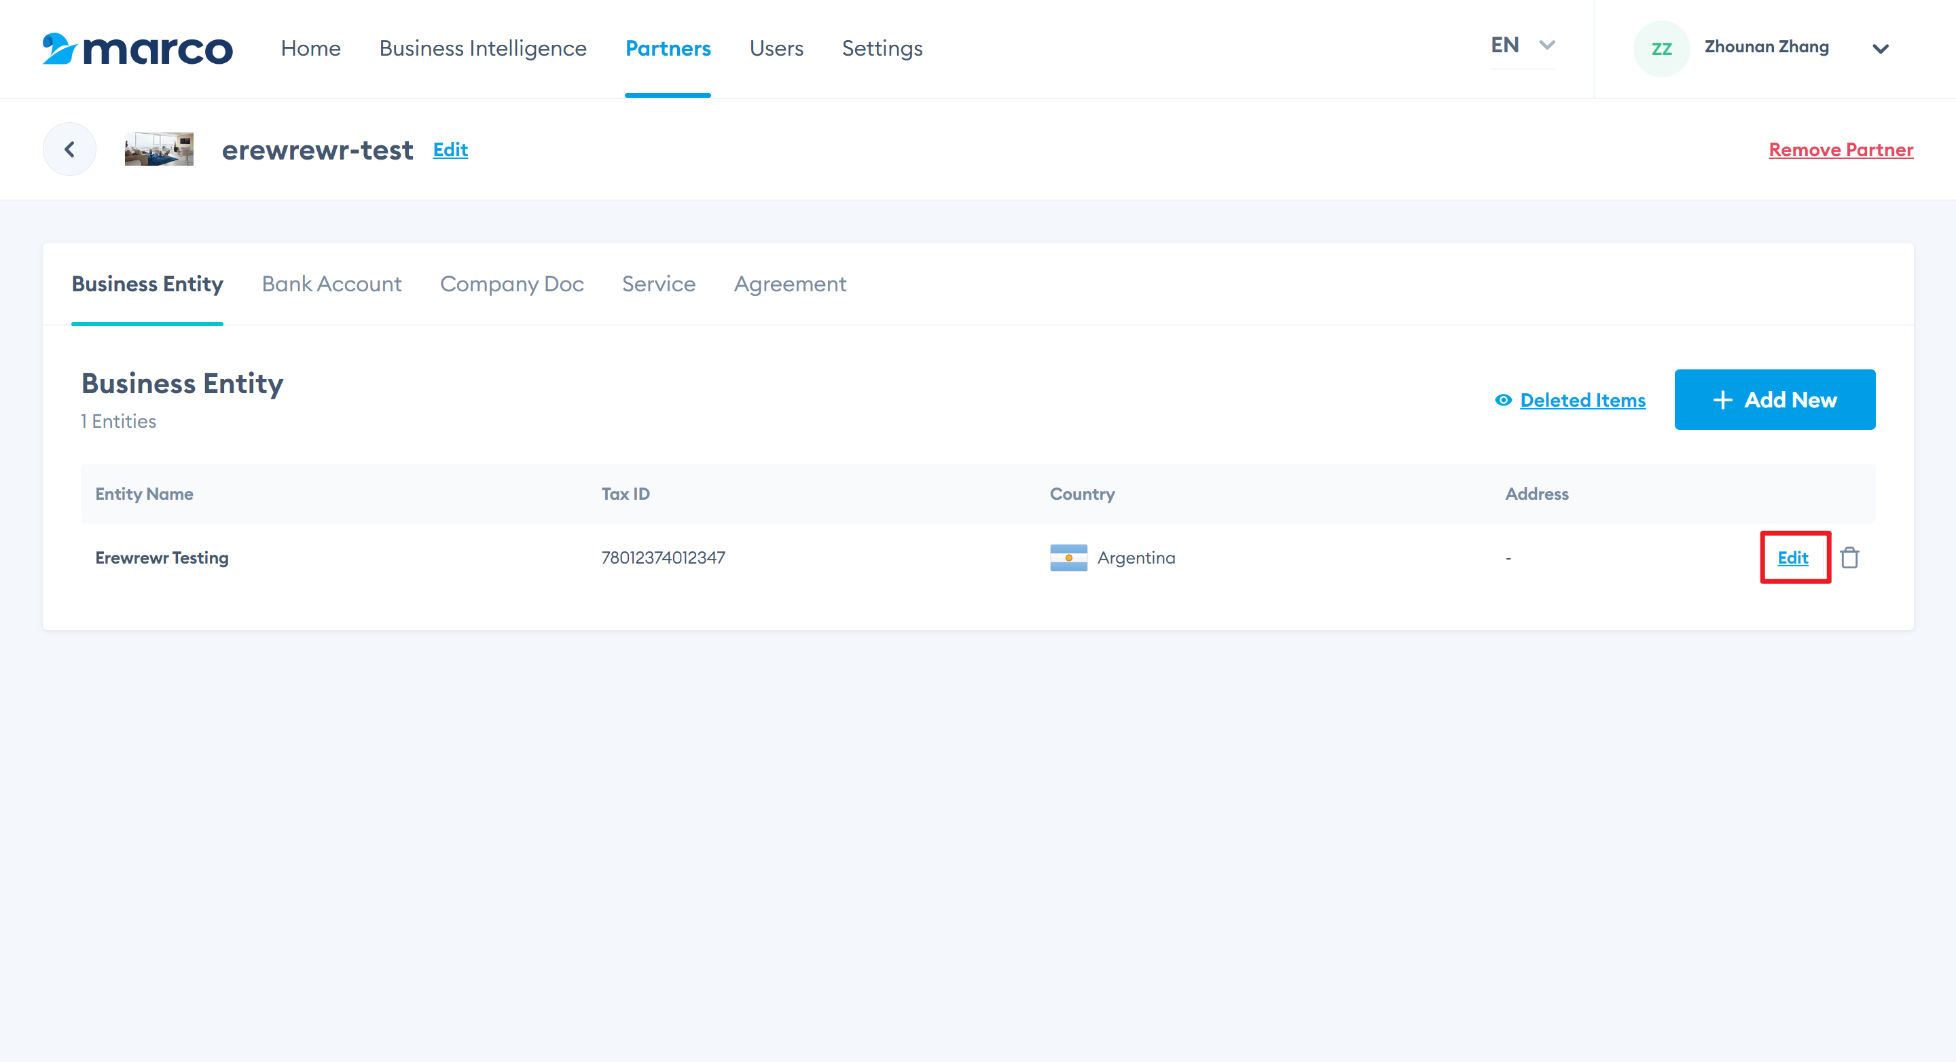Click the eye icon beside Deleted Items
The image size is (1956, 1062).
1503,400
